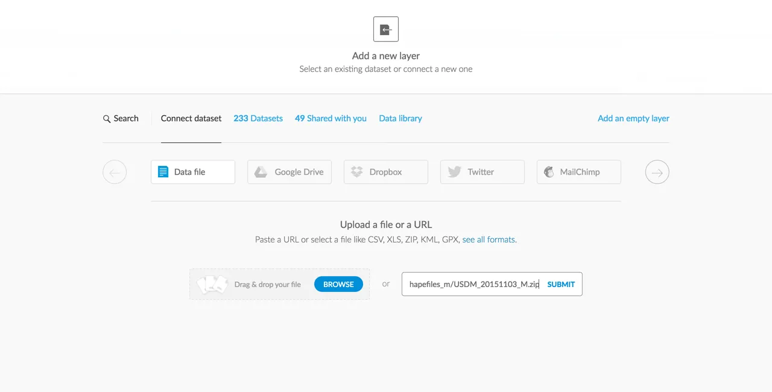Choose the MailChimp connector
This screenshot has height=392, width=772.
[579, 172]
